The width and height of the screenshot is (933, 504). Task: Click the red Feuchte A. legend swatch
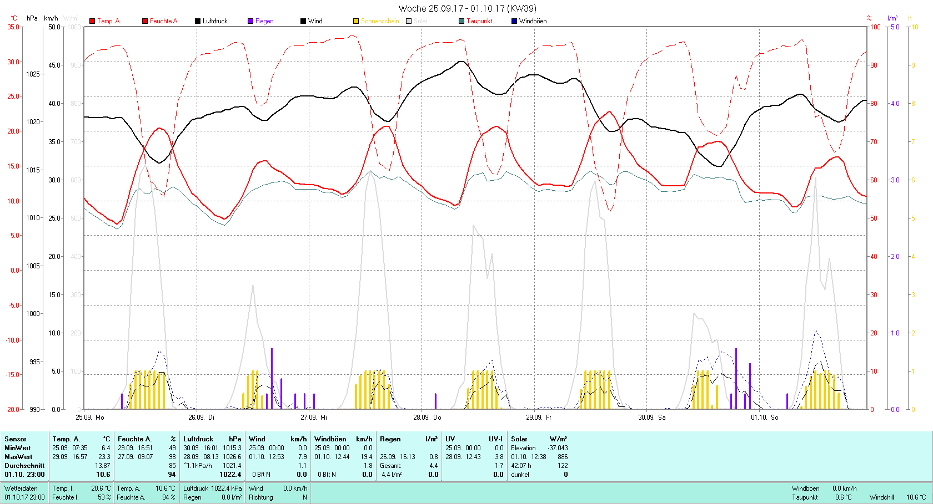click(x=145, y=21)
